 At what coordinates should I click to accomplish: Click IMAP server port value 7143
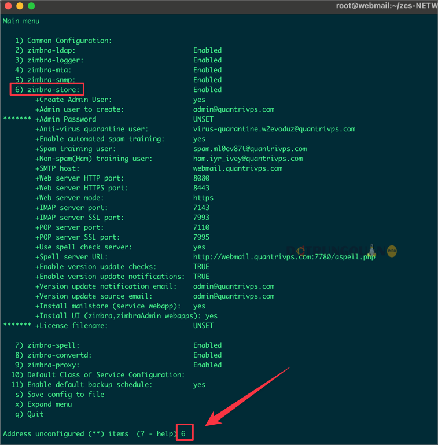201,208
